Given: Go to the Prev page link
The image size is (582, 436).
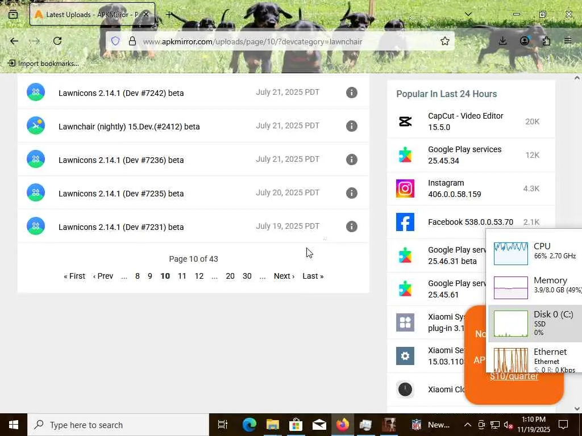Looking at the screenshot, I should click(103, 276).
